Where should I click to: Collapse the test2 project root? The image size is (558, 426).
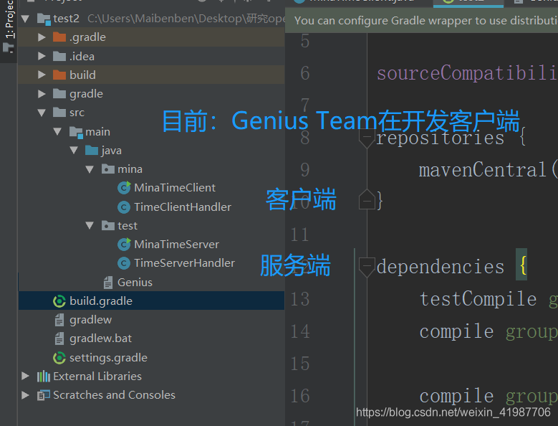25,19
